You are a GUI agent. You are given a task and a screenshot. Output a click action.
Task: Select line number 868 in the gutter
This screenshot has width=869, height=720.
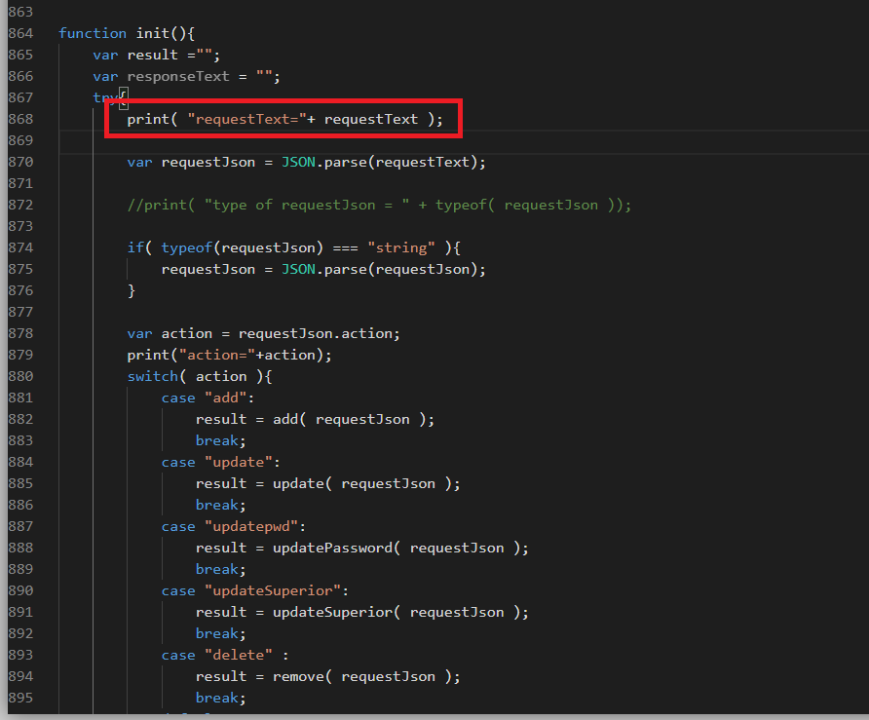(20, 119)
